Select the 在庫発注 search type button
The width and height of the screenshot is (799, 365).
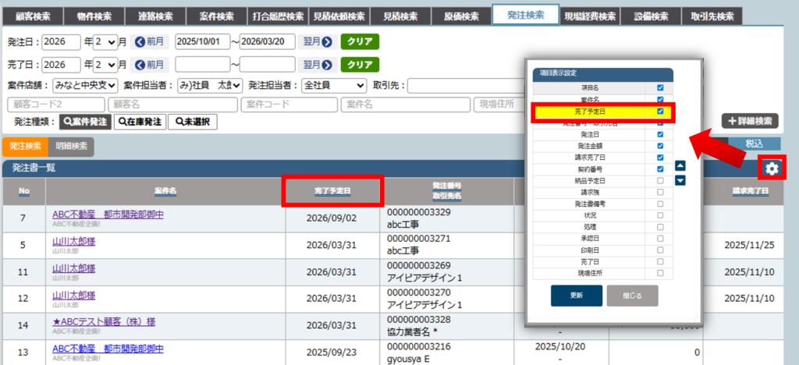pos(139,122)
